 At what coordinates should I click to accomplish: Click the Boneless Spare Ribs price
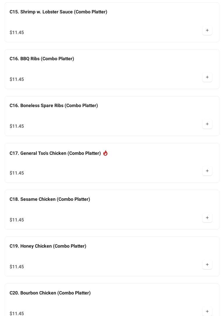(x=17, y=126)
